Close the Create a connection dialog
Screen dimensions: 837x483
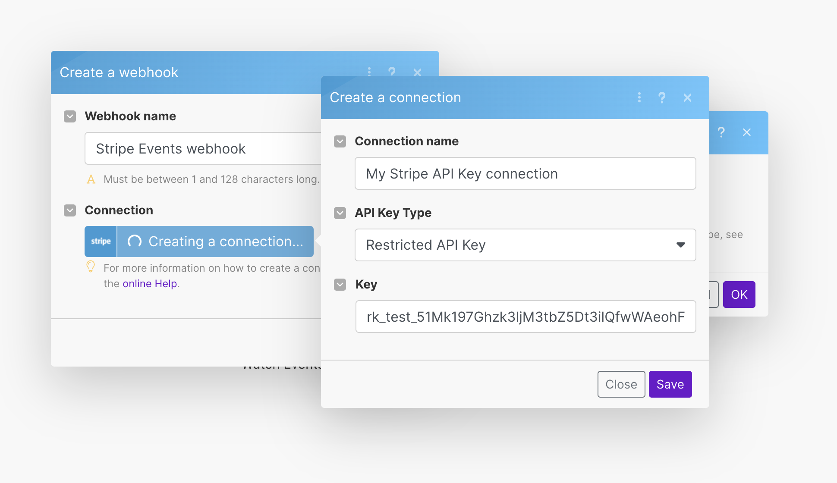coord(688,98)
